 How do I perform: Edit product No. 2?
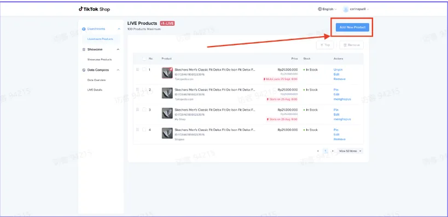[x=336, y=94]
